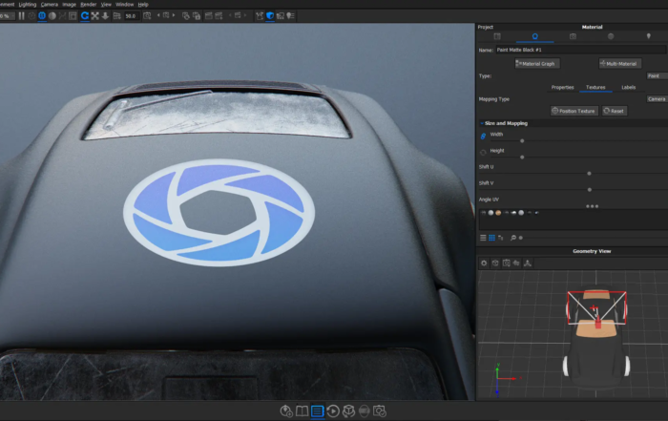The width and height of the screenshot is (668, 421).
Task: Click the Multi-Material button
Action: [619, 64]
